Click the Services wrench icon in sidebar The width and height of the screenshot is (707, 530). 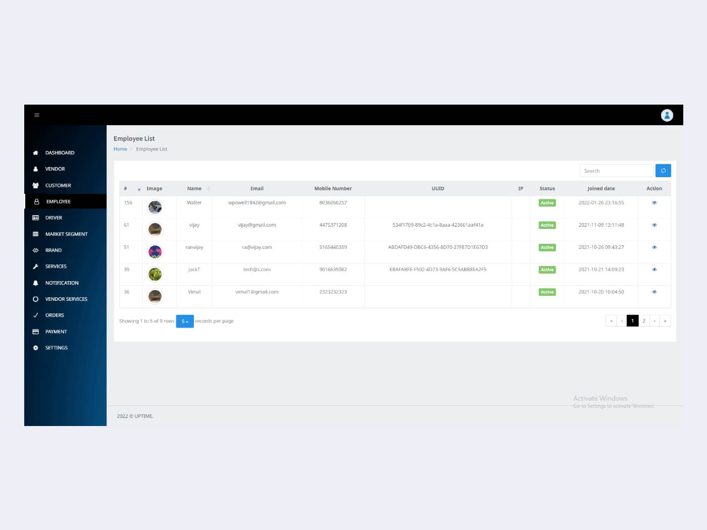(35, 267)
